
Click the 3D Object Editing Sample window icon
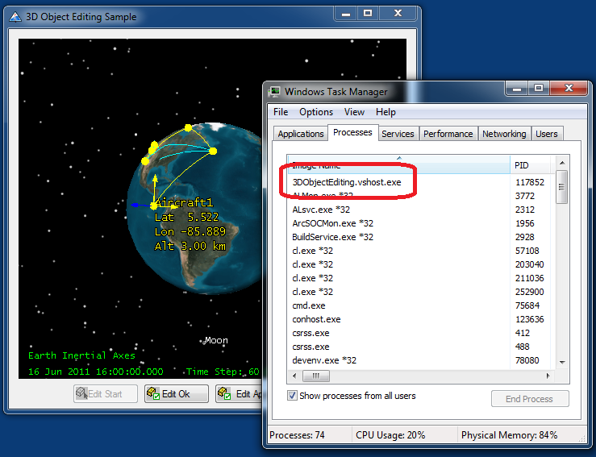point(15,17)
